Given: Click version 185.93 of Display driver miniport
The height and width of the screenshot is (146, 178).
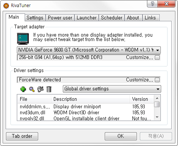Looking at the screenshot, I should click(x=139, y=107).
